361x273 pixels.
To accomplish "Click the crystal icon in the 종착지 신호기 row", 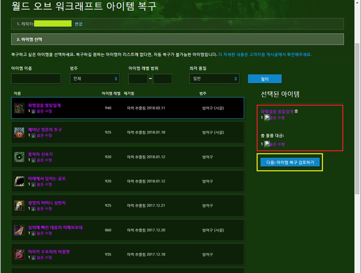I will pos(33,160).
